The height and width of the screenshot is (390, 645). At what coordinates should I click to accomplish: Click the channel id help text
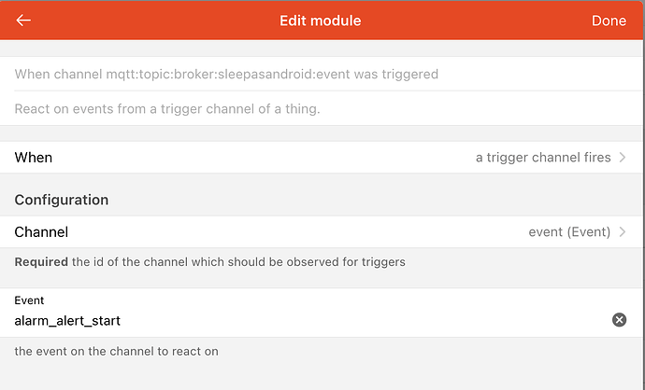[x=237, y=262]
